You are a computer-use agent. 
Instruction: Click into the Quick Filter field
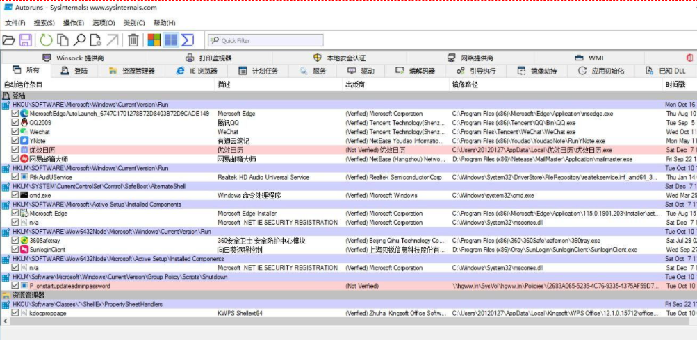point(266,40)
